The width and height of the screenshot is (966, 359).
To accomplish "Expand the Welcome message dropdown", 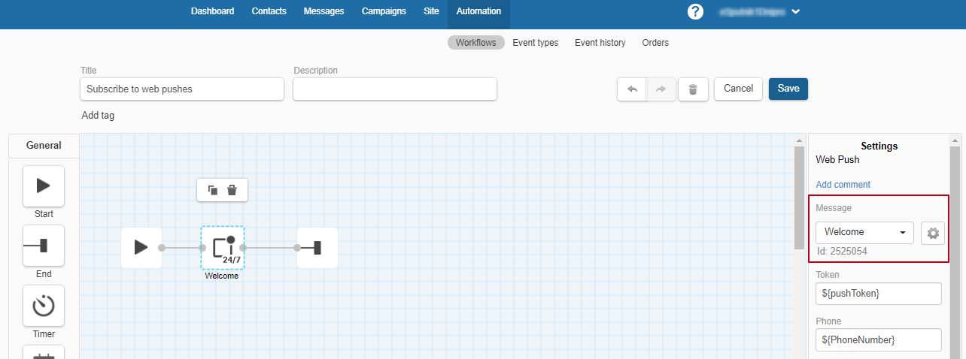I will click(x=864, y=232).
